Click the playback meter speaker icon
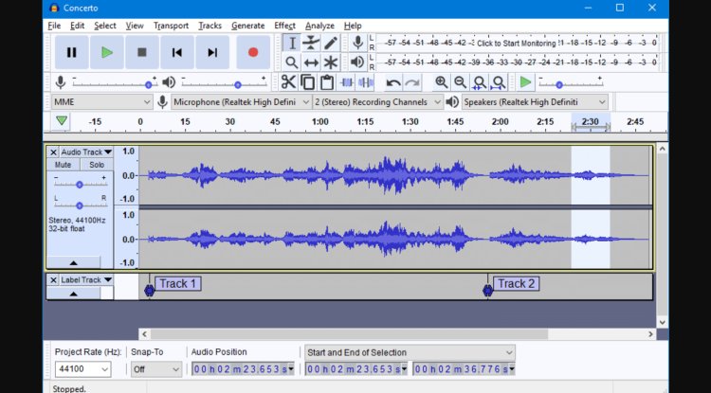The image size is (711, 393). pyautogui.click(x=357, y=63)
